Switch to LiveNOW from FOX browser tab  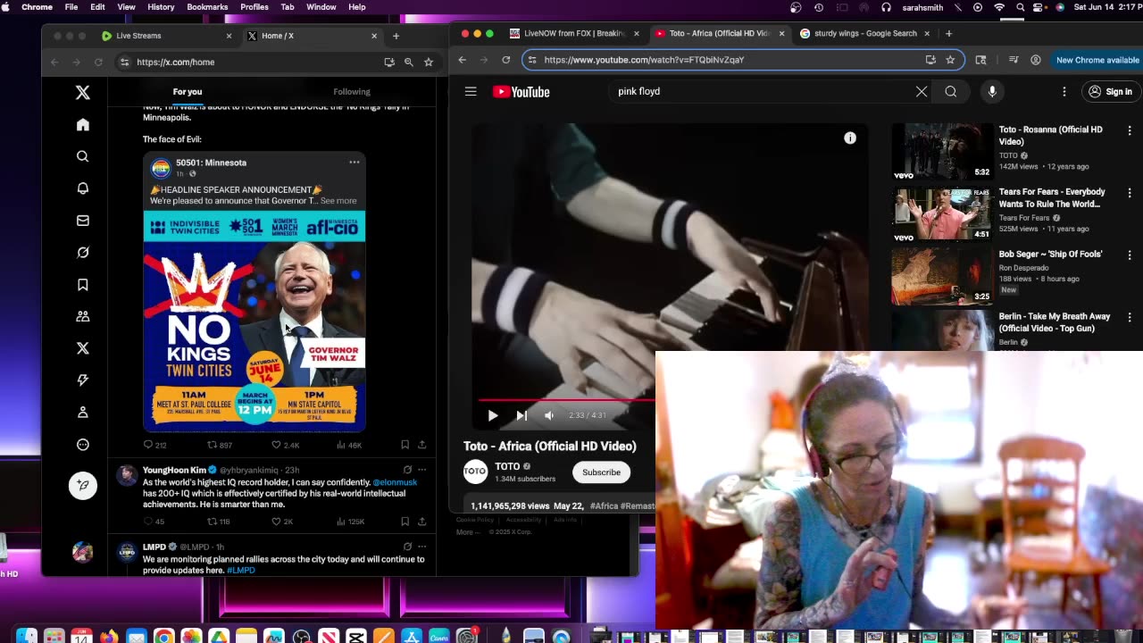click(x=573, y=33)
